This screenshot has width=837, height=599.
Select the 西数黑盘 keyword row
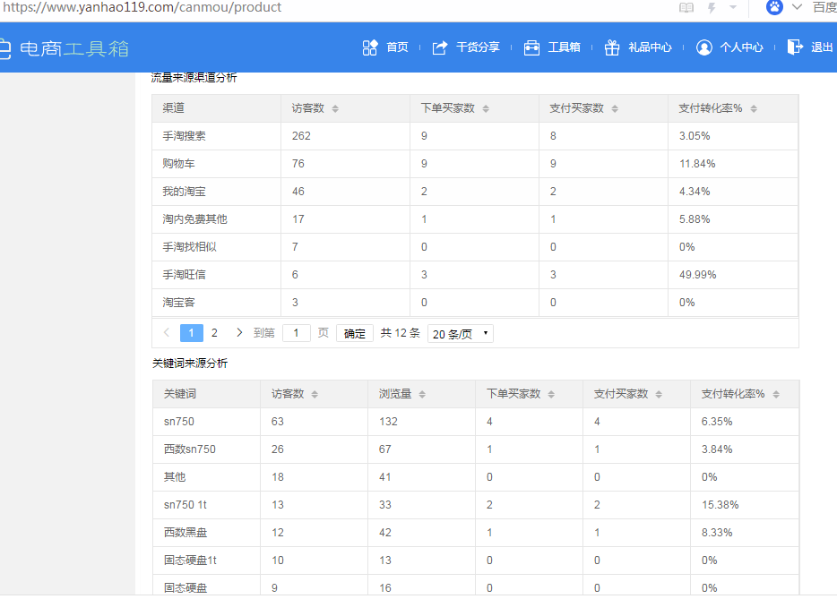tap(476, 533)
